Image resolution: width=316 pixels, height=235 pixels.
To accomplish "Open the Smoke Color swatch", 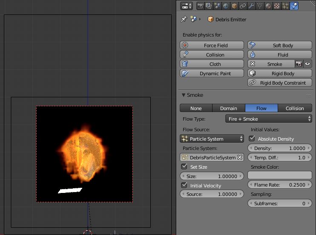I will tap(280, 175).
